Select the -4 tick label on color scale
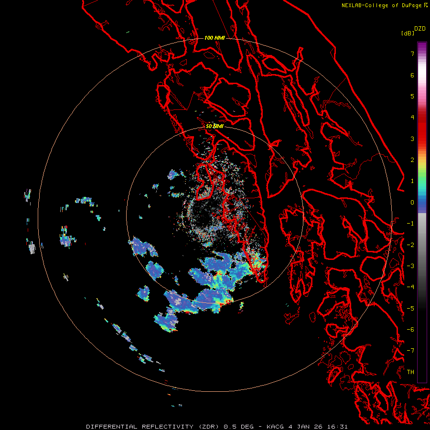430x430 pixels. (410, 287)
